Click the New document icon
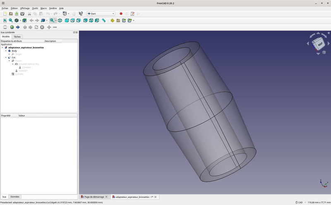Viewport: 331px width, 205px height. (x=5, y=14)
